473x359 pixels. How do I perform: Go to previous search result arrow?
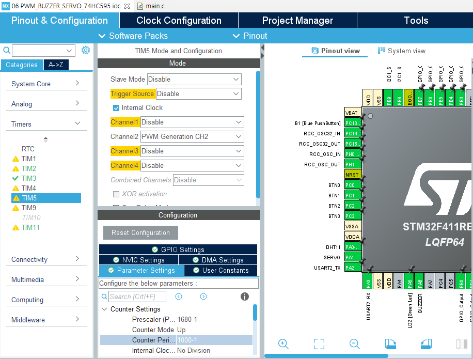[x=179, y=296]
